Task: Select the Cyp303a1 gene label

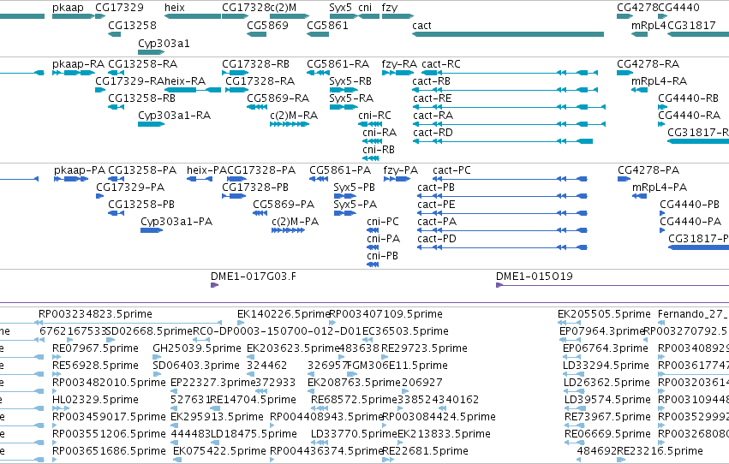Action: pos(164,43)
